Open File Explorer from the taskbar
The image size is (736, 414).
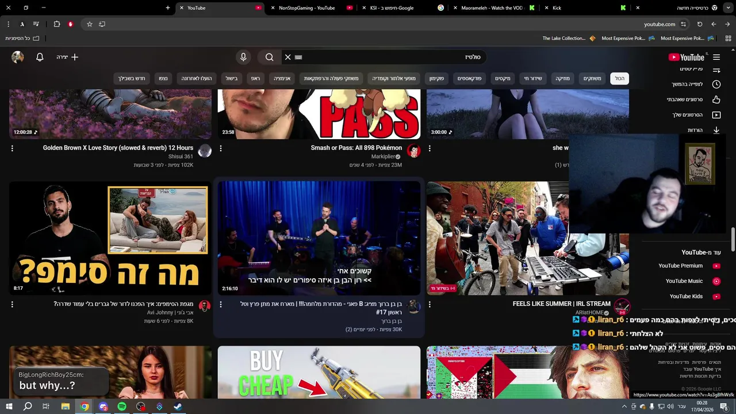[66, 407]
